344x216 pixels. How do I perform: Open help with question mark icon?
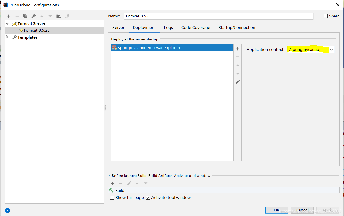tap(7, 210)
